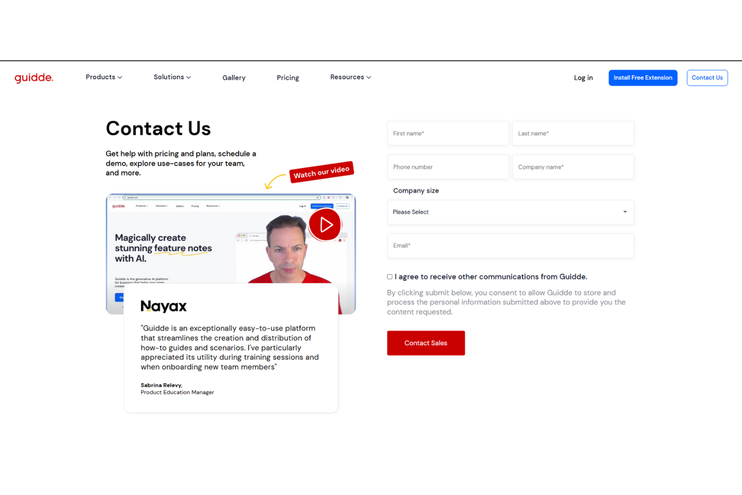This screenshot has height=495, width=742.
Task: Focus the First name field
Action: (x=448, y=133)
